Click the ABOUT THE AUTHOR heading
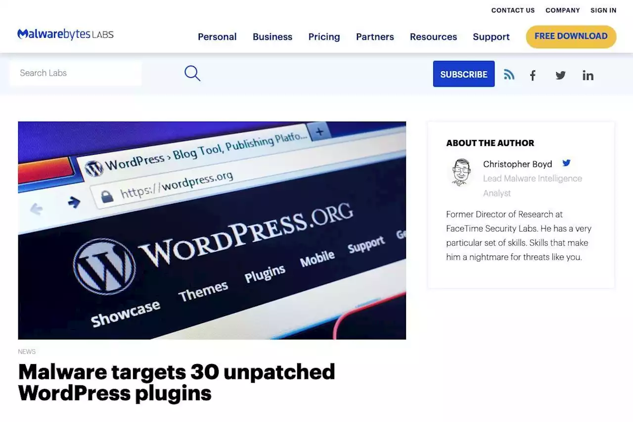The width and height of the screenshot is (633, 422). pyautogui.click(x=490, y=143)
